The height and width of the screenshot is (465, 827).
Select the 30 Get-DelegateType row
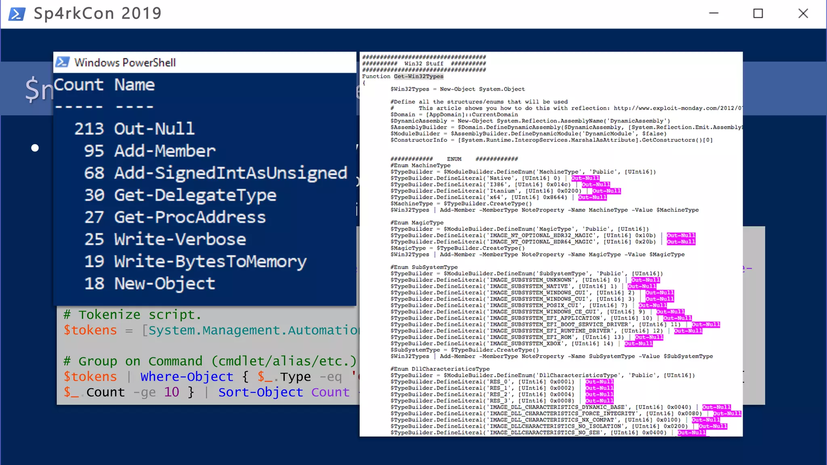(180, 195)
